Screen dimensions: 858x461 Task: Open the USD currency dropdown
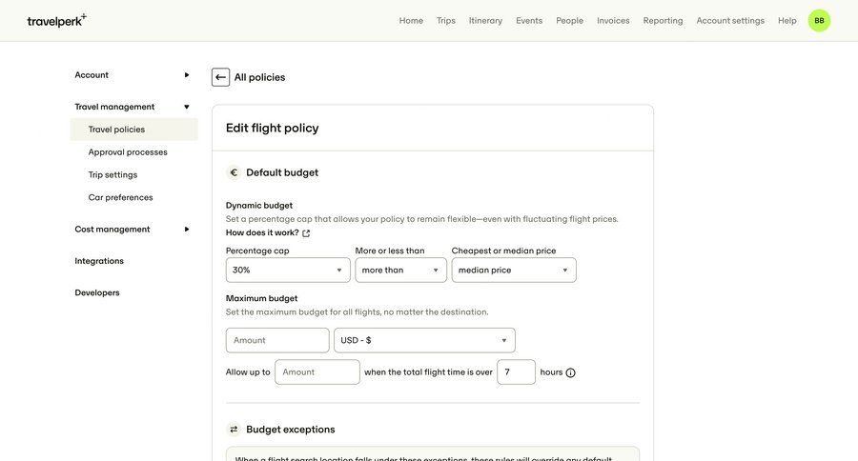click(424, 340)
